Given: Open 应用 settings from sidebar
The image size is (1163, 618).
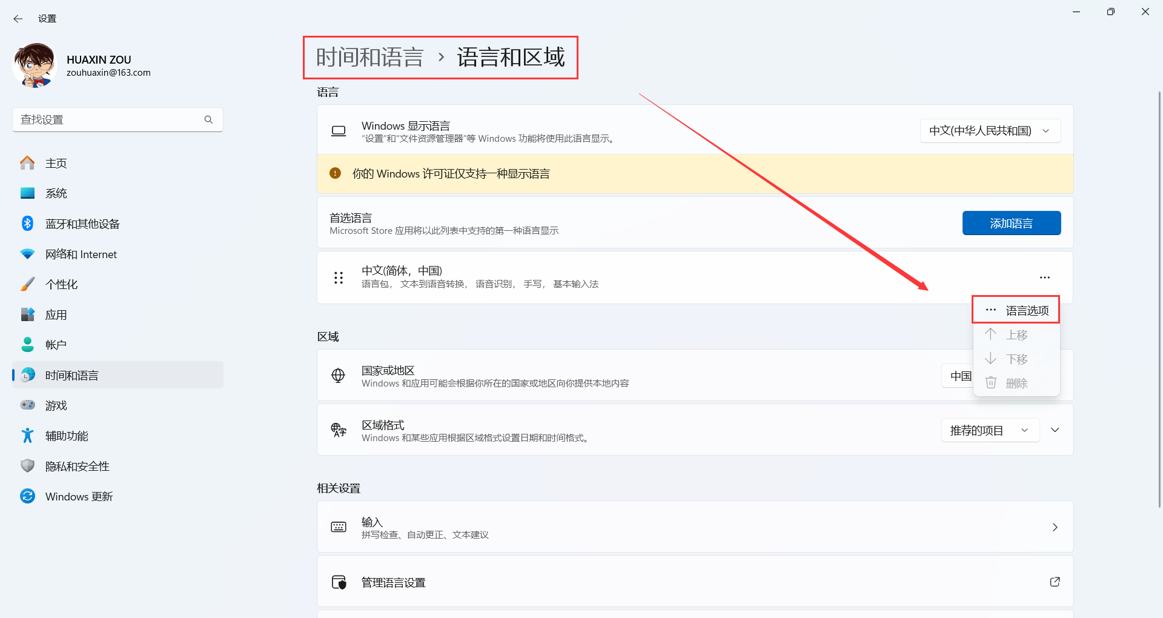Looking at the screenshot, I should [118, 314].
